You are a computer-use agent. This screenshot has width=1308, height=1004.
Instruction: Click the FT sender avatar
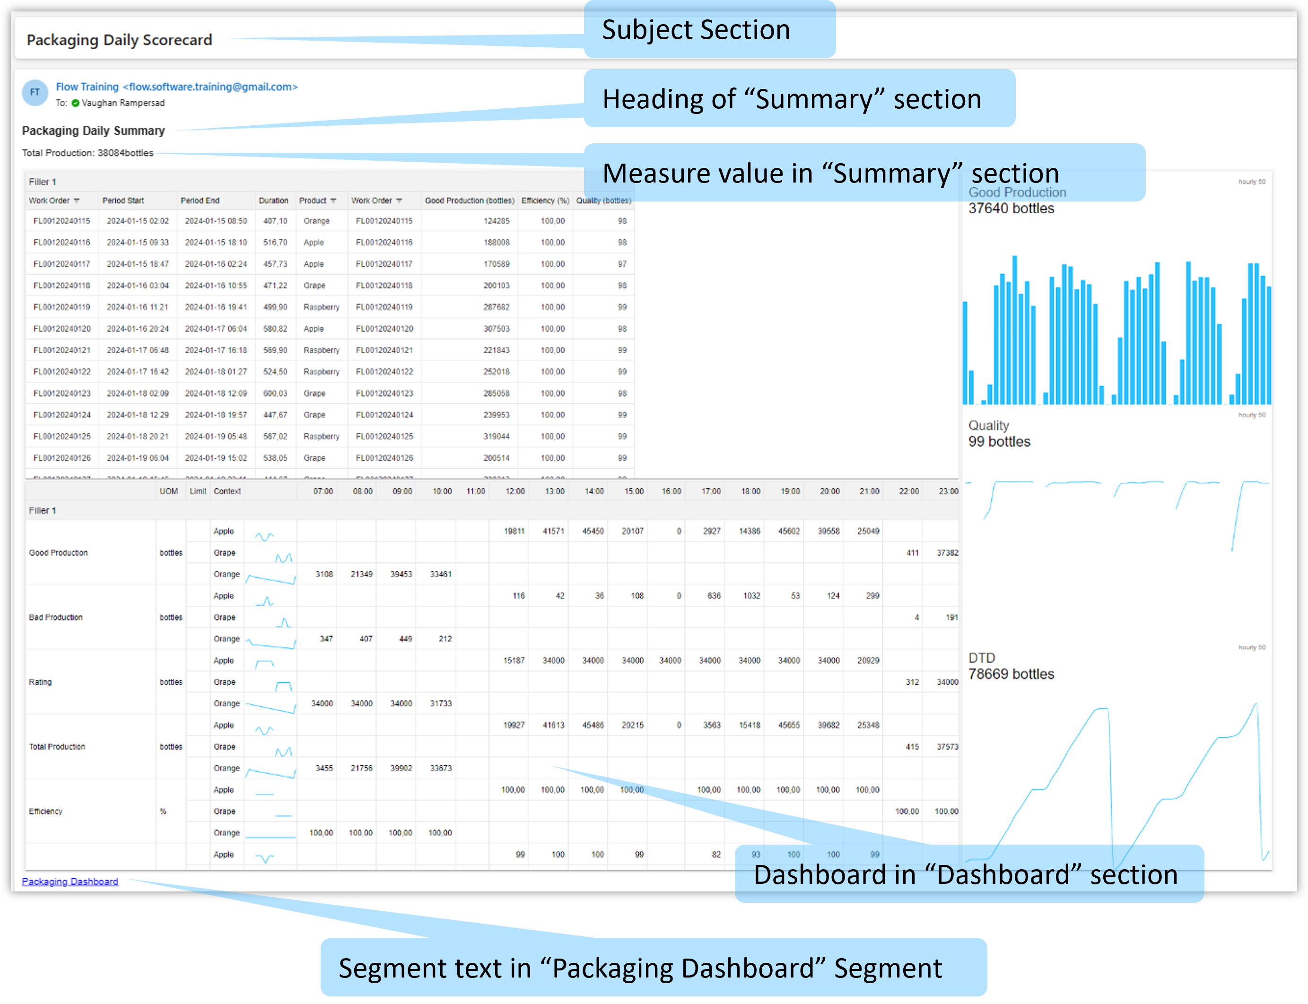(x=35, y=93)
